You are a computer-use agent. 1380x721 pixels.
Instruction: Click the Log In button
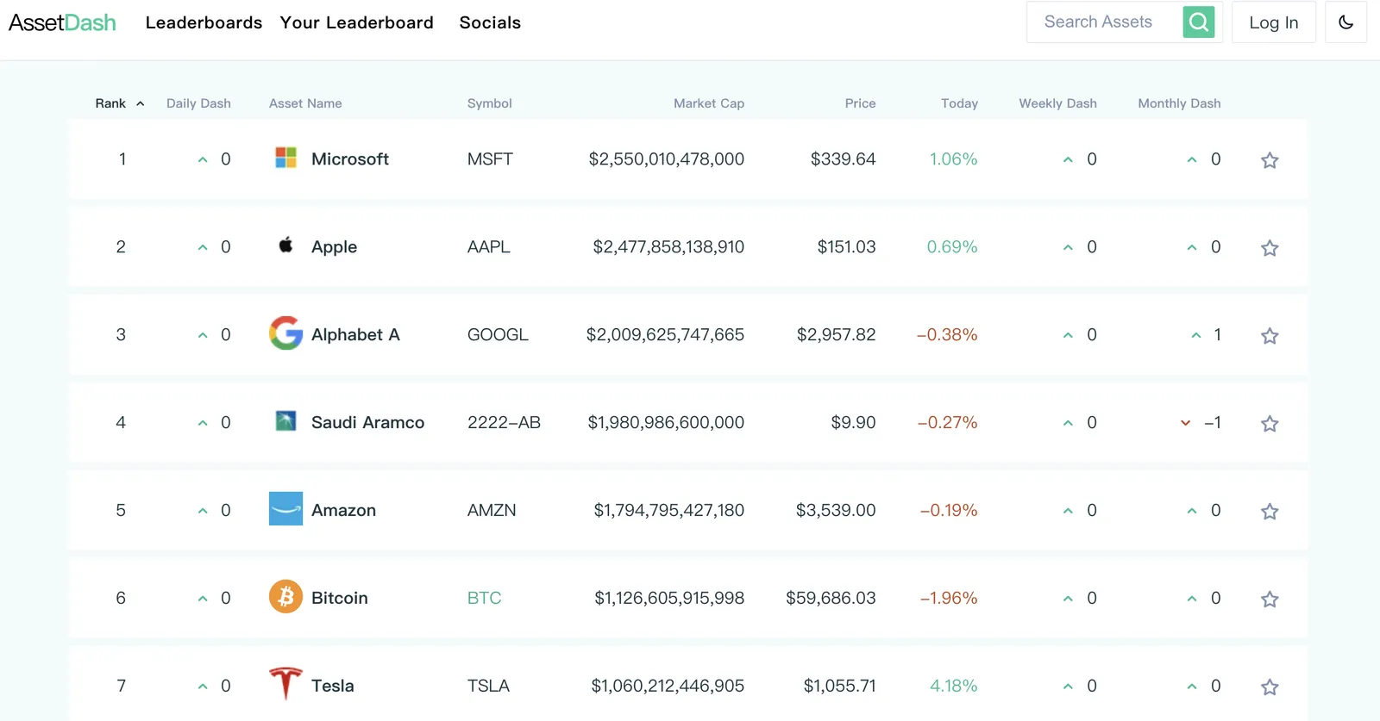(1274, 22)
